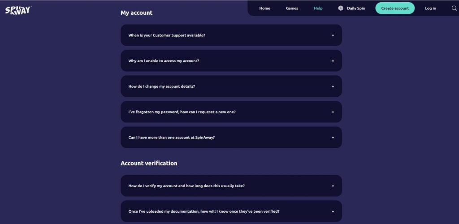The width and height of the screenshot is (459, 224).
Task: Click the Log in link
Action: (430, 8)
